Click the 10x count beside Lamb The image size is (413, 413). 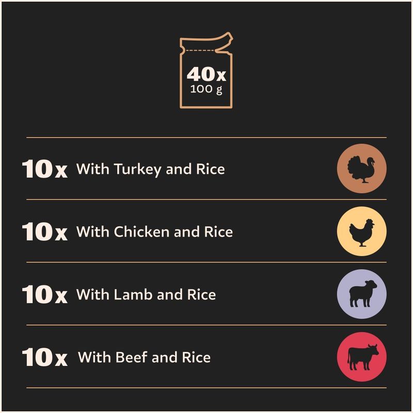coord(45,294)
